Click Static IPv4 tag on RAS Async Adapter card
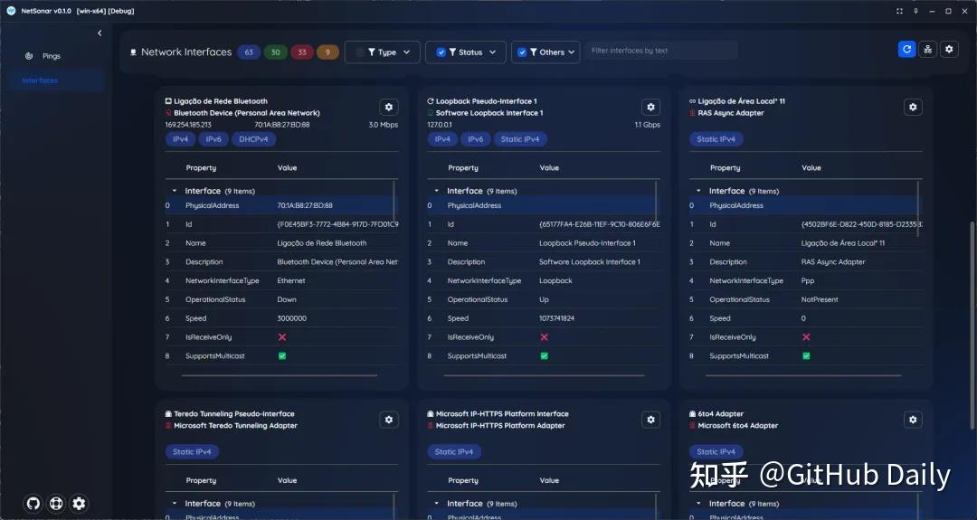The height and width of the screenshot is (520, 977). pyautogui.click(x=716, y=139)
